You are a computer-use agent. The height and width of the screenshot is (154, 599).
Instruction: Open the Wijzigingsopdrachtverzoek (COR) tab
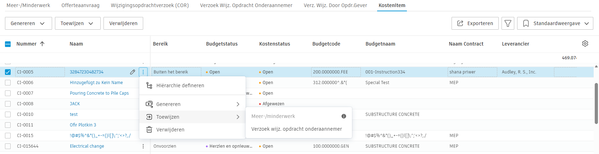click(150, 5)
